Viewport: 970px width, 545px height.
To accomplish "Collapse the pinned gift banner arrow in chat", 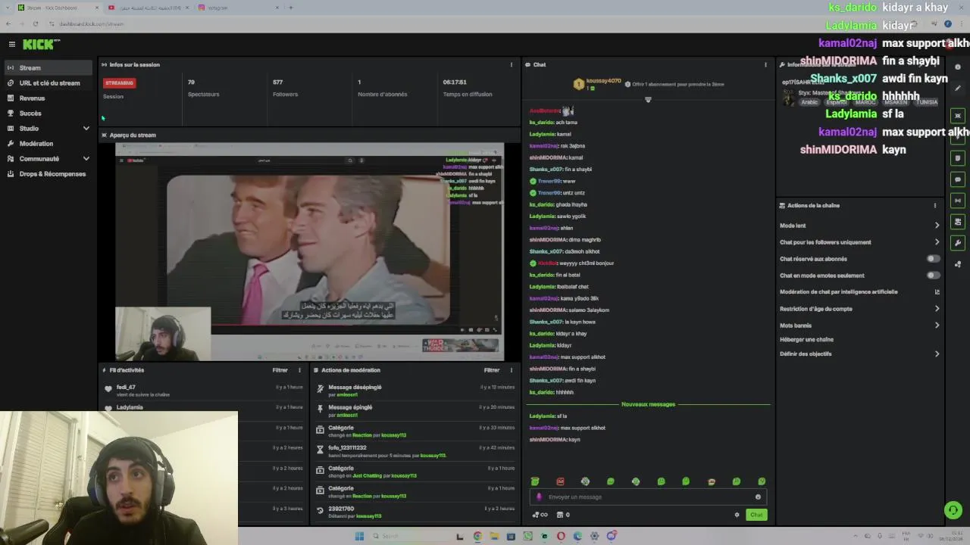I will (x=648, y=100).
